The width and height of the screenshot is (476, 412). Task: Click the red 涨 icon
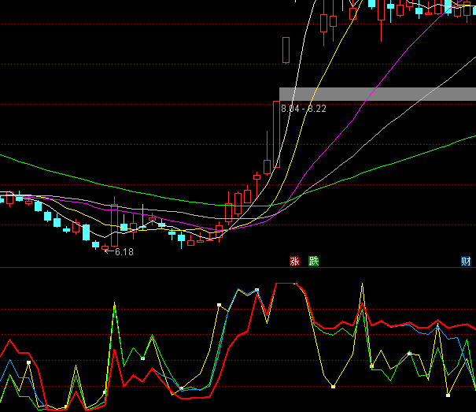(x=295, y=261)
